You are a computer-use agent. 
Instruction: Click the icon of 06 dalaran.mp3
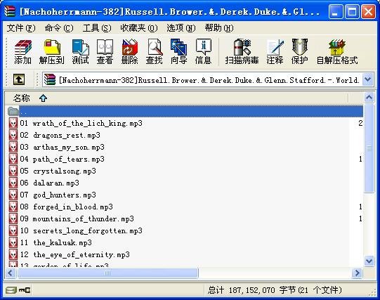point(13,183)
